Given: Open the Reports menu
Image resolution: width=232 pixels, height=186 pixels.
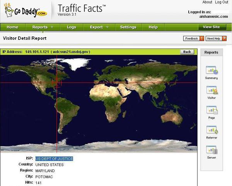Looking at the screenshot, I should (x=40, y=27).
